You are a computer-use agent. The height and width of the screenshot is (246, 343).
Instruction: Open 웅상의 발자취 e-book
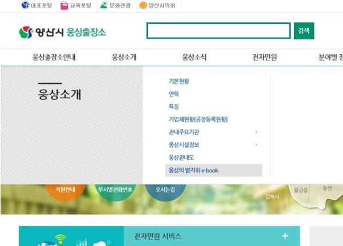click(193, 170)
